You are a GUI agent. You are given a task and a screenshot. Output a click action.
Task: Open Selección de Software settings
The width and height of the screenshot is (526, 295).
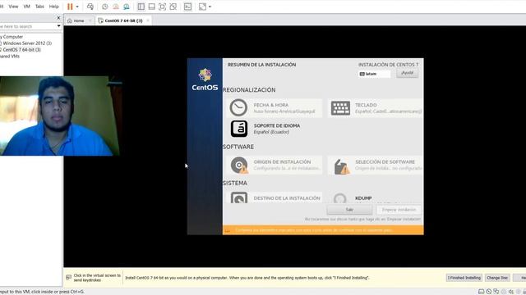tap(375, 165)
